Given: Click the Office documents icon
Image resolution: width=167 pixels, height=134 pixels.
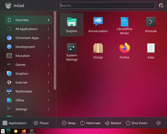Looking at the screenshot, I should [x=9, y=100].
